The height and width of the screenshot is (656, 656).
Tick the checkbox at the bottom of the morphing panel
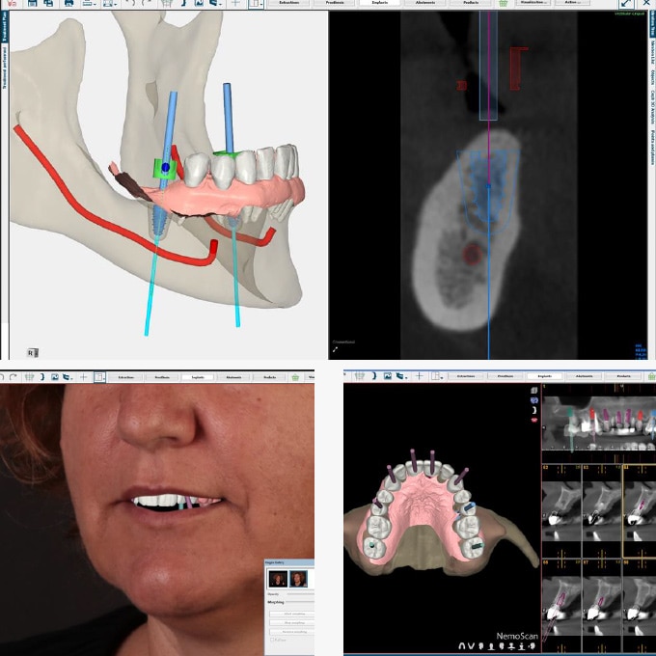[x=274, y=639]
